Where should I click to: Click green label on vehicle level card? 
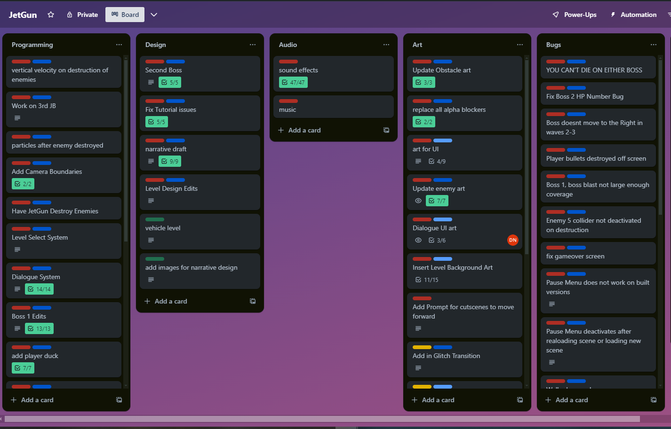155,219
